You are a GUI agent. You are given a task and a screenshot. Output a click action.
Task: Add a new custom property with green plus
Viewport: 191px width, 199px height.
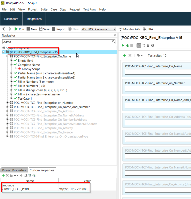click(3, 175)
